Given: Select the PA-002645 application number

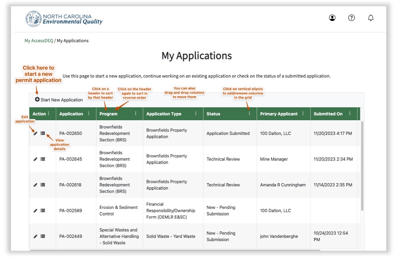Looking at the screenshot, I should pos(71,159).
